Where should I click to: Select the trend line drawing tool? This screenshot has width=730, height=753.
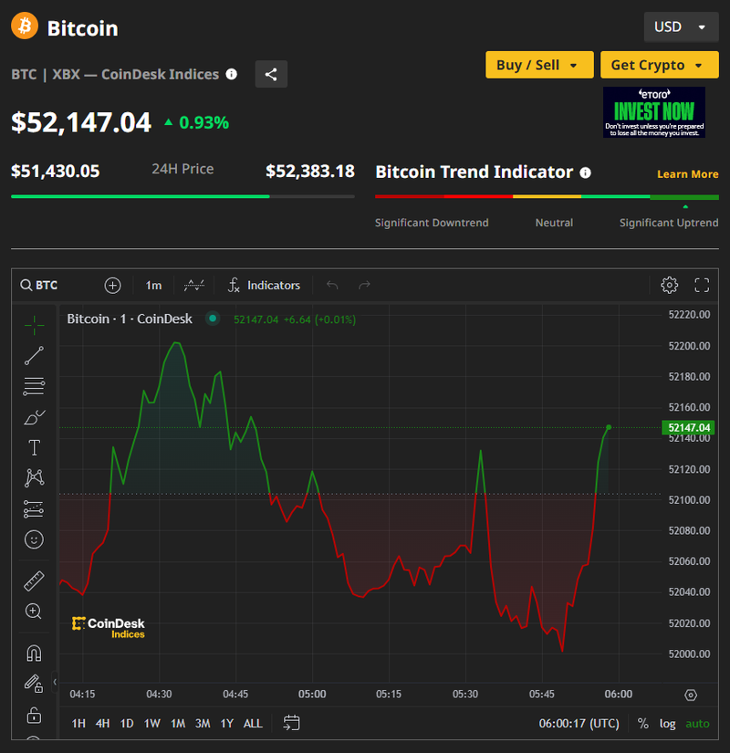[x=34, y=356]
